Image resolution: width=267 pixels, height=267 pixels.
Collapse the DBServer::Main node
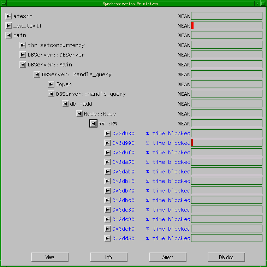[23, 65]
